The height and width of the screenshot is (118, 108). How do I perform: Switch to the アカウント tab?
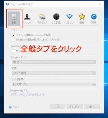[x=27, y=19]
